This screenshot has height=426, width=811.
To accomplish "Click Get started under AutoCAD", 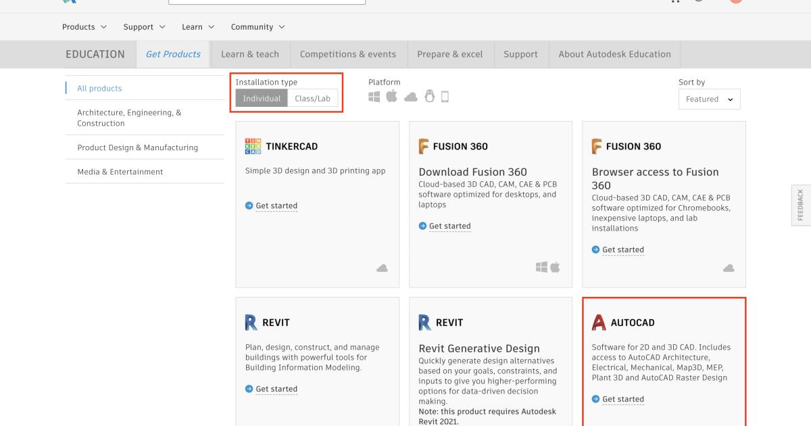I will (x=623, y=399).
